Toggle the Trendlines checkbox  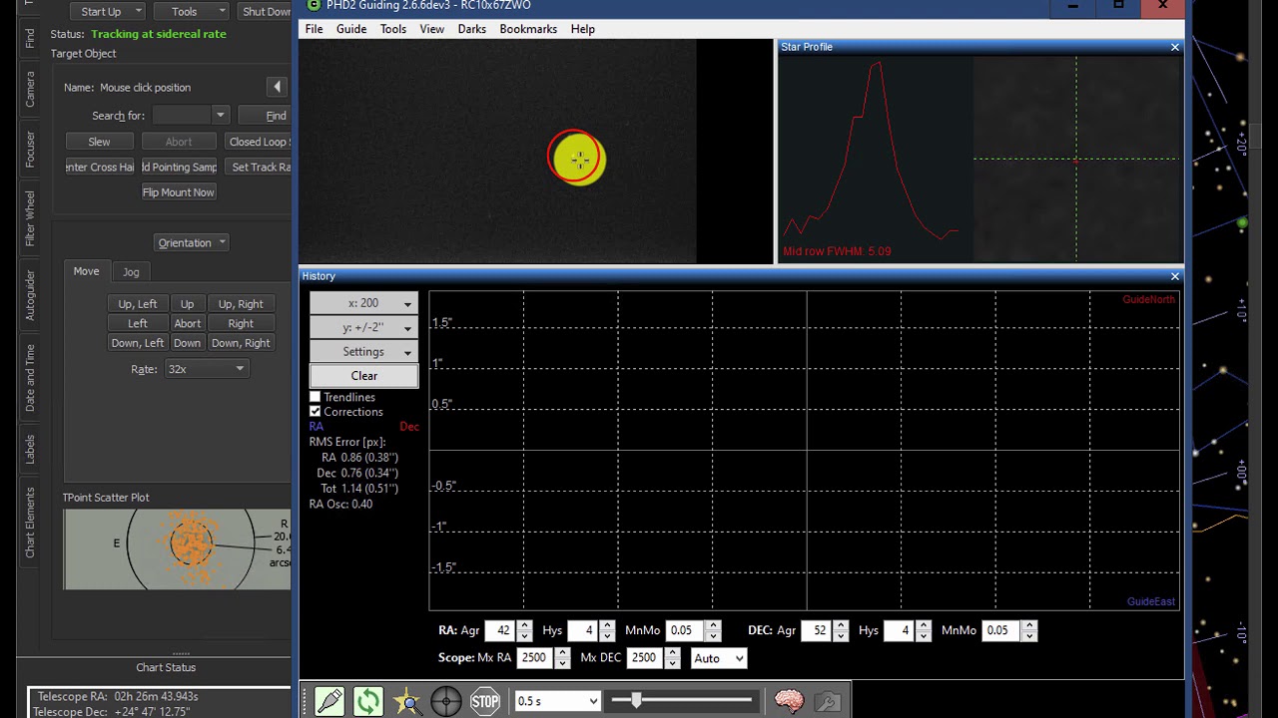pyautogui.click(x=316, y=397)
